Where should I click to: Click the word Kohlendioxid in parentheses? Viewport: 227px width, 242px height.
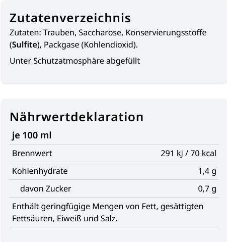pyautogui.click(x=109, y=45)
